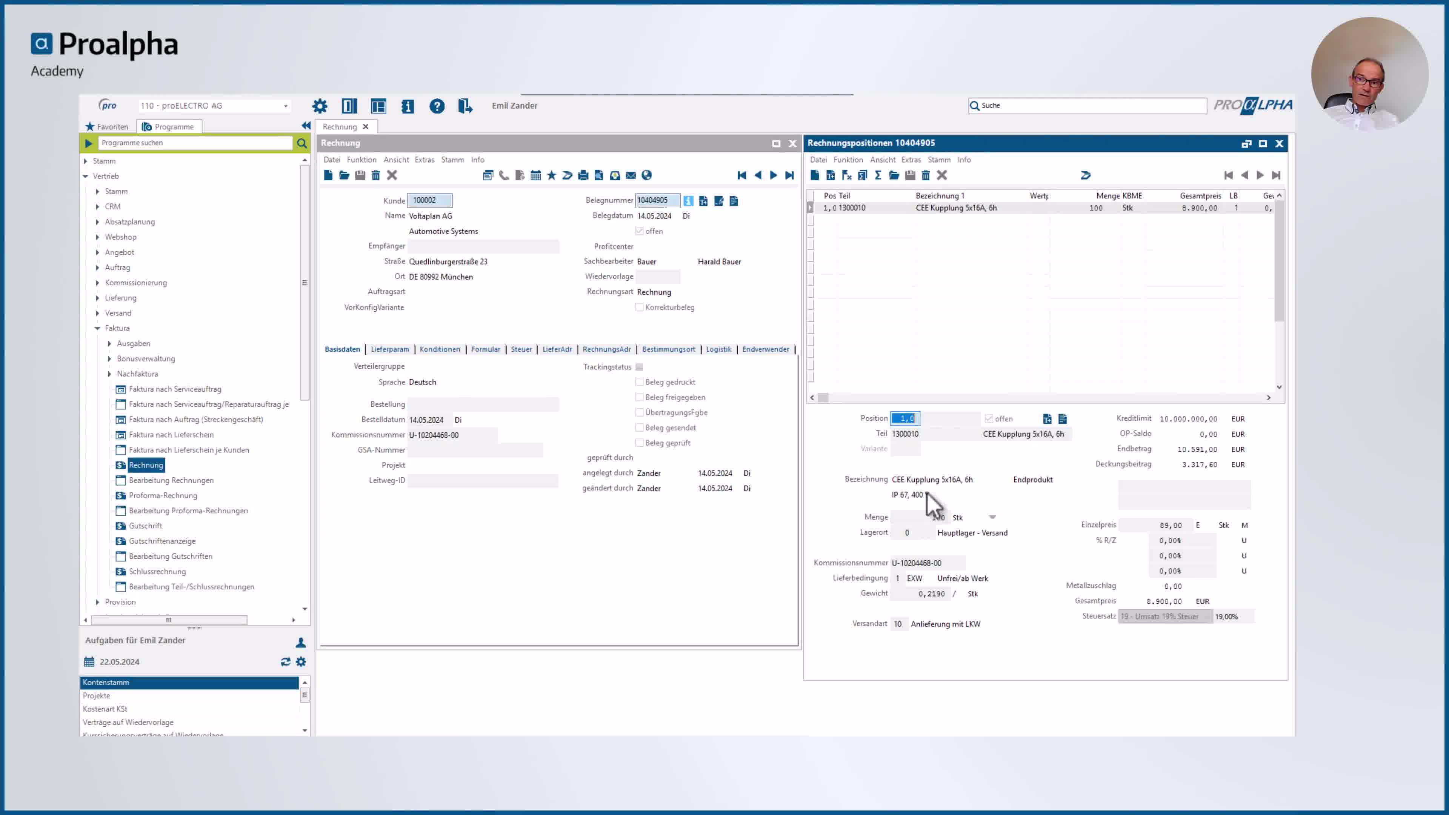Toggle Beleg geprüft checkbox
Image resolution: width=1449 pixels, height=815 pixels.
[640, 443]
